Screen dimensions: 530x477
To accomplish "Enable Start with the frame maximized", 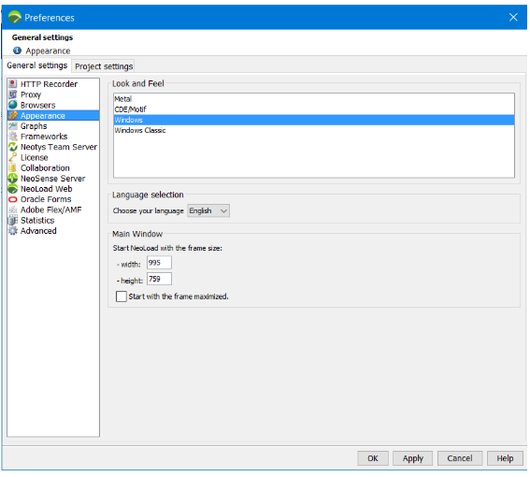I will pos(121,296).
